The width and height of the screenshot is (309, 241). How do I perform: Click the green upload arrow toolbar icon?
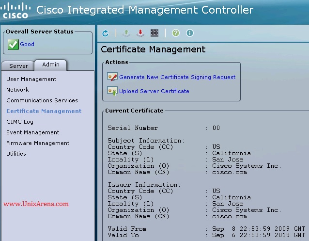coord(126,33)
